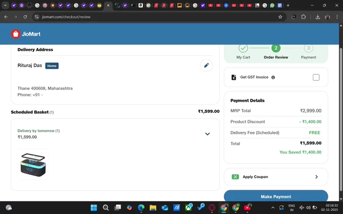This screenshot has width=343, height=214.
Task: Click 'Delivery by tomorrow' text
Action: (36, 131)
